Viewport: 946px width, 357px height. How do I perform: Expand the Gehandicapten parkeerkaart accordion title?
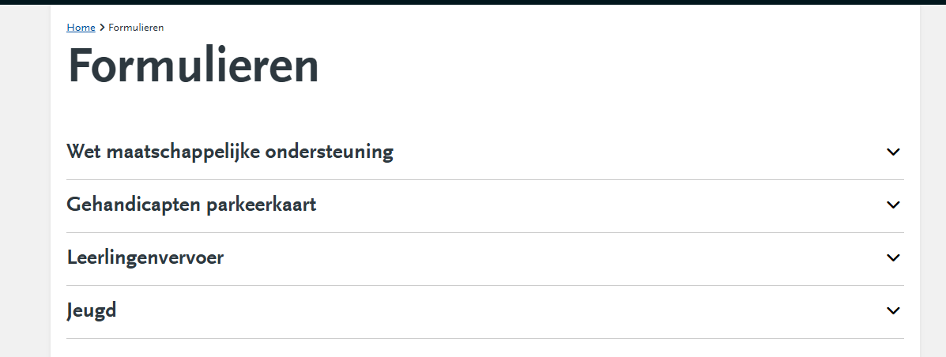(191, 205)
